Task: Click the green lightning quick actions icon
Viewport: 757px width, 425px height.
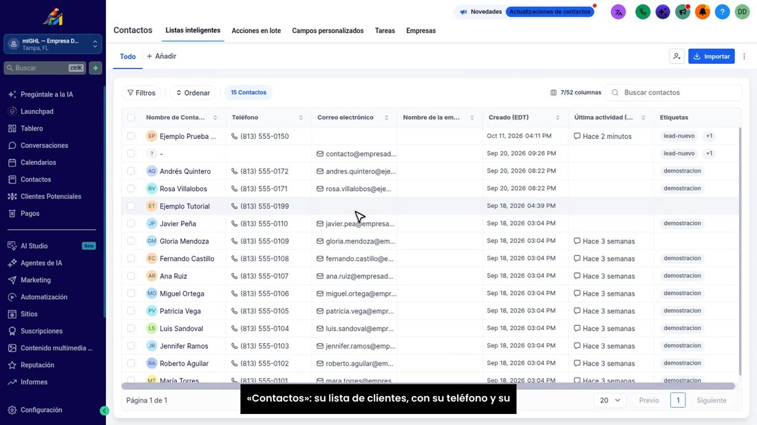Action: (96, 68)
